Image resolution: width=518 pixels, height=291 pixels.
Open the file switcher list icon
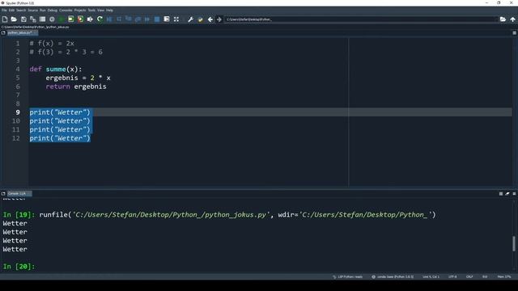tap(42, 19)
